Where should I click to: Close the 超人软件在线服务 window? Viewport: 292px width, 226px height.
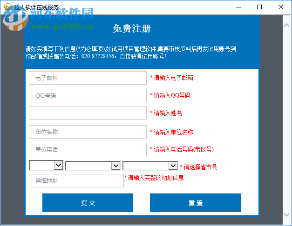[x=281, y=7]
